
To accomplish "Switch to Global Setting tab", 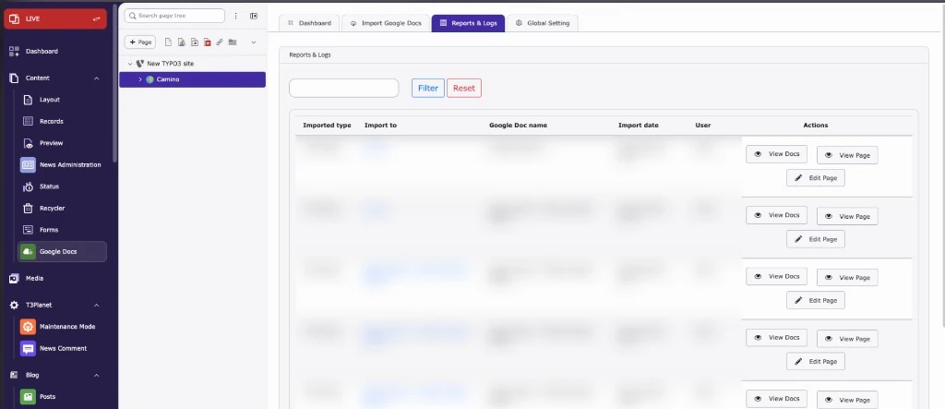I will (x=543, y=23).
